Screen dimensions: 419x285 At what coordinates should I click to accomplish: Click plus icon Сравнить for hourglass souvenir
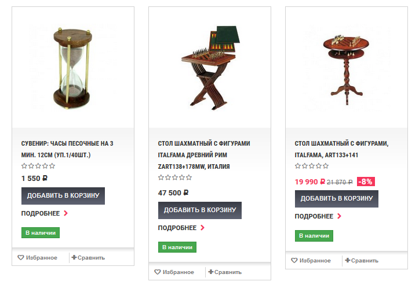[x=74, y=257]
